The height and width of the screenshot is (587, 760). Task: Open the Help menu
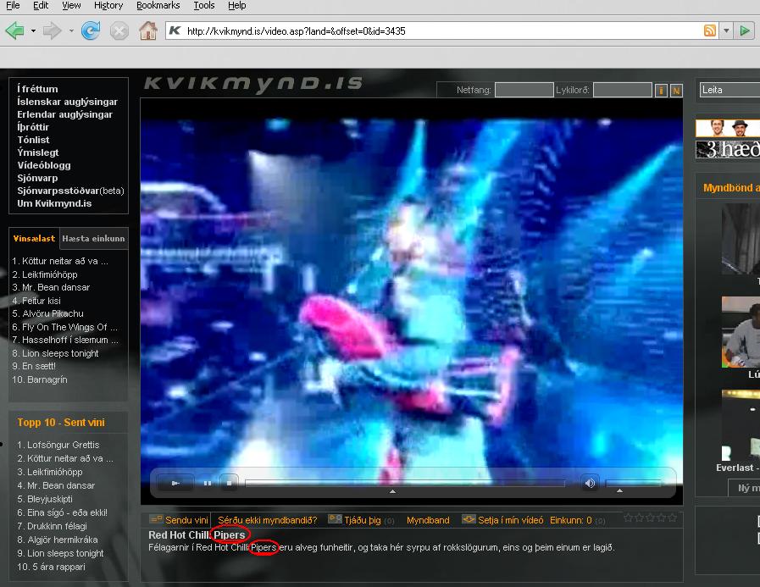coord(237,5)
